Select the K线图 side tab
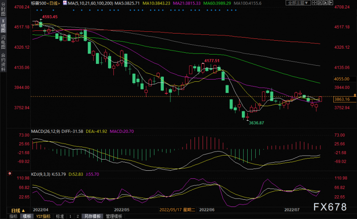This screenshot has width=357, height=219. point(3,25)
